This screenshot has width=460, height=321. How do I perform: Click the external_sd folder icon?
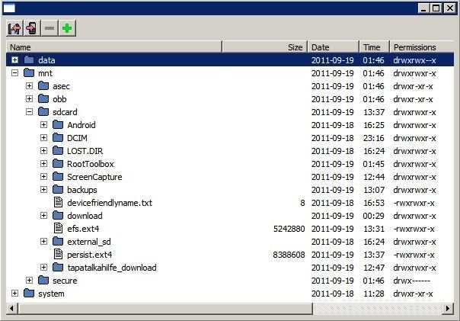[58, 241]
